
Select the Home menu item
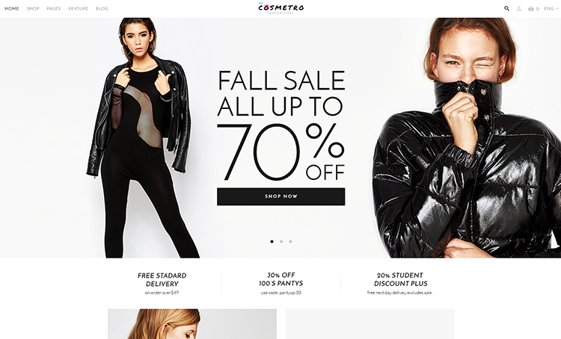tap(11, 8)
